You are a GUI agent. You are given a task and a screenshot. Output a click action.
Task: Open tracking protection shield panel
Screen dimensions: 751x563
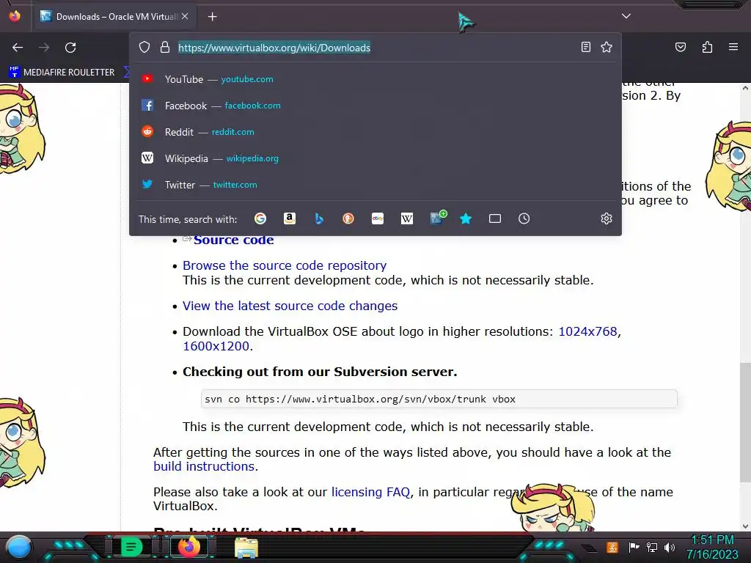(x=144, y=47)
